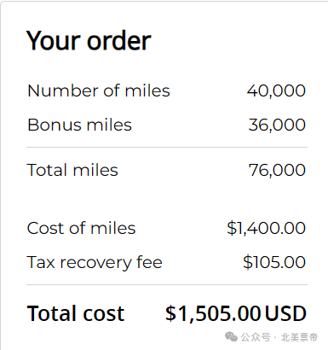The width and height of the screenshot is (328, 350).
Task: Click the divider line below Bonus miles
Action: pos(167,148)
